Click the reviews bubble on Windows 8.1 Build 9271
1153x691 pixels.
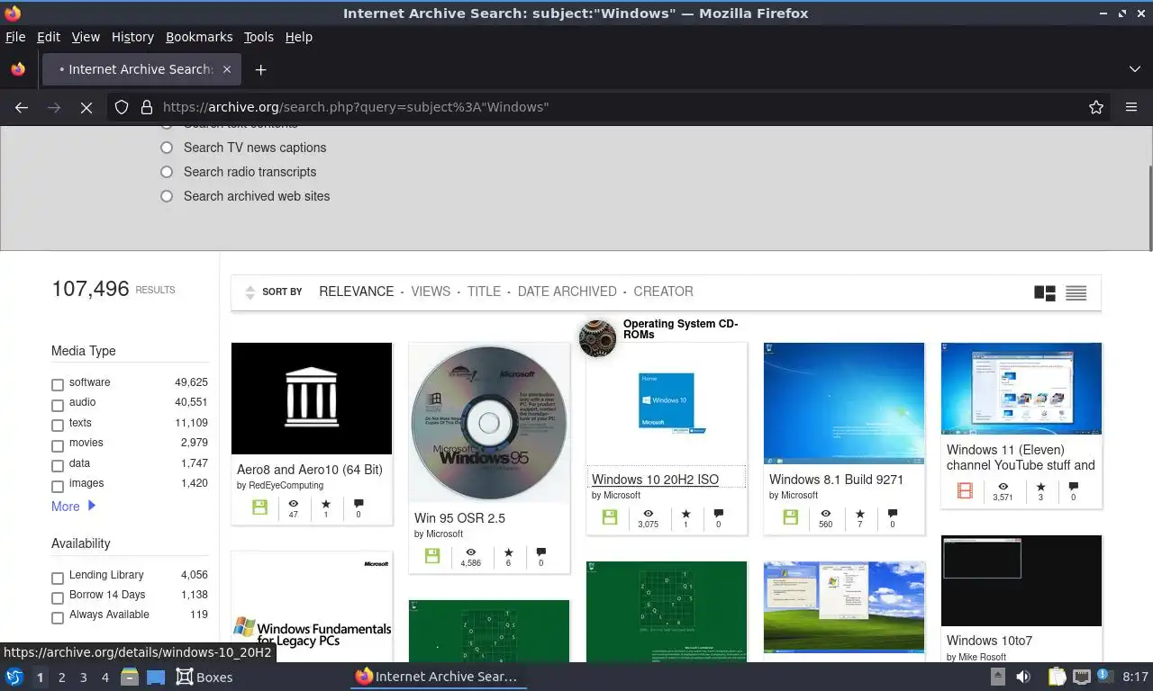893,514
